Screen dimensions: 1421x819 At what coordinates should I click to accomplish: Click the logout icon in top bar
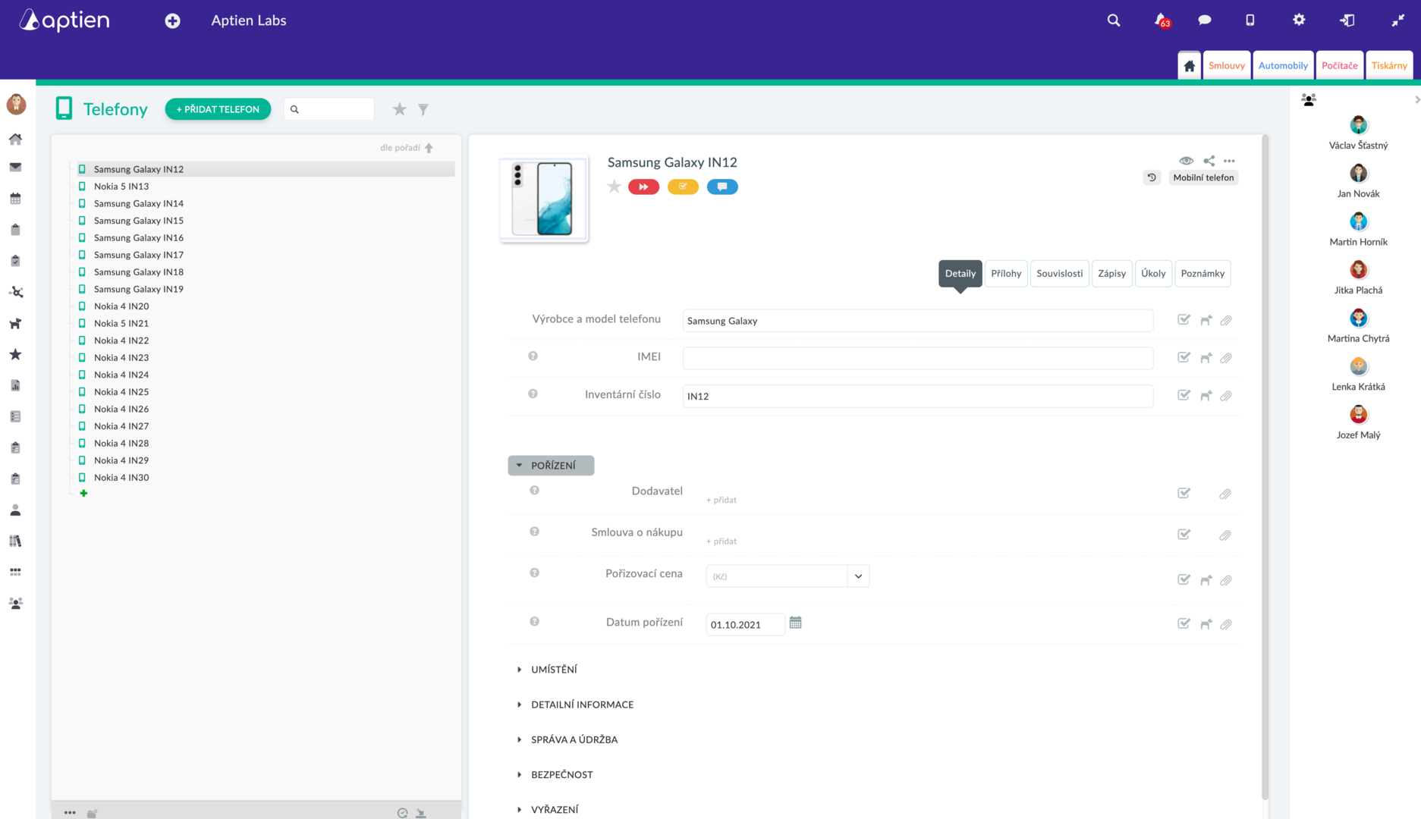pyautogui.click(x=1347, y=20)
